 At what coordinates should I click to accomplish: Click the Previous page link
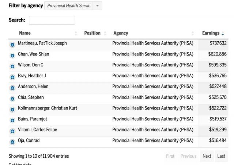coord(188,156)
